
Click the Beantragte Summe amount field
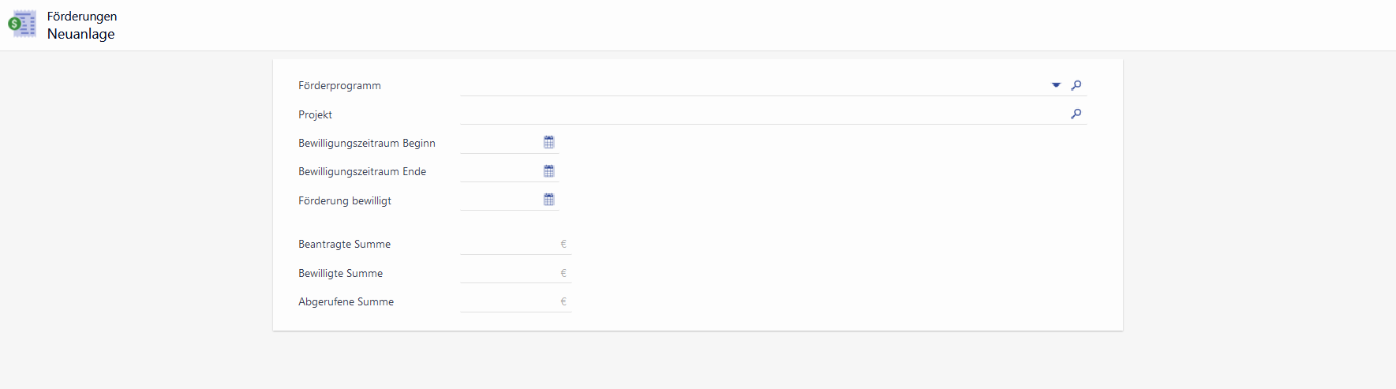[508, 244]
